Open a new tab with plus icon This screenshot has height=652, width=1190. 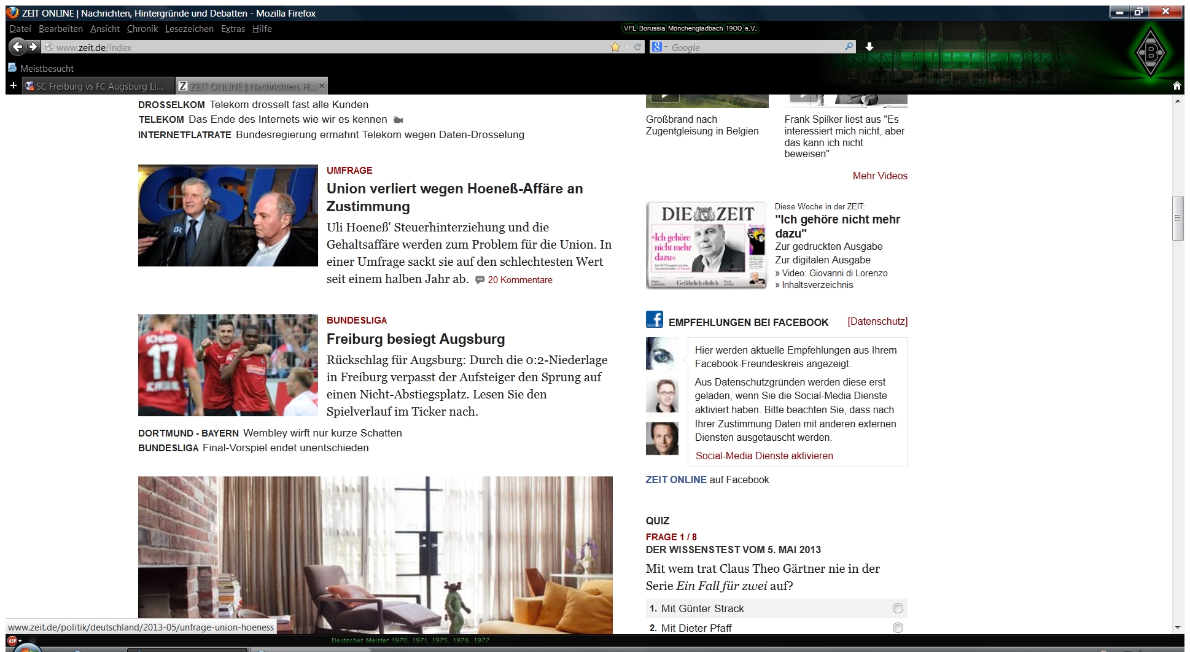[14, 86]
